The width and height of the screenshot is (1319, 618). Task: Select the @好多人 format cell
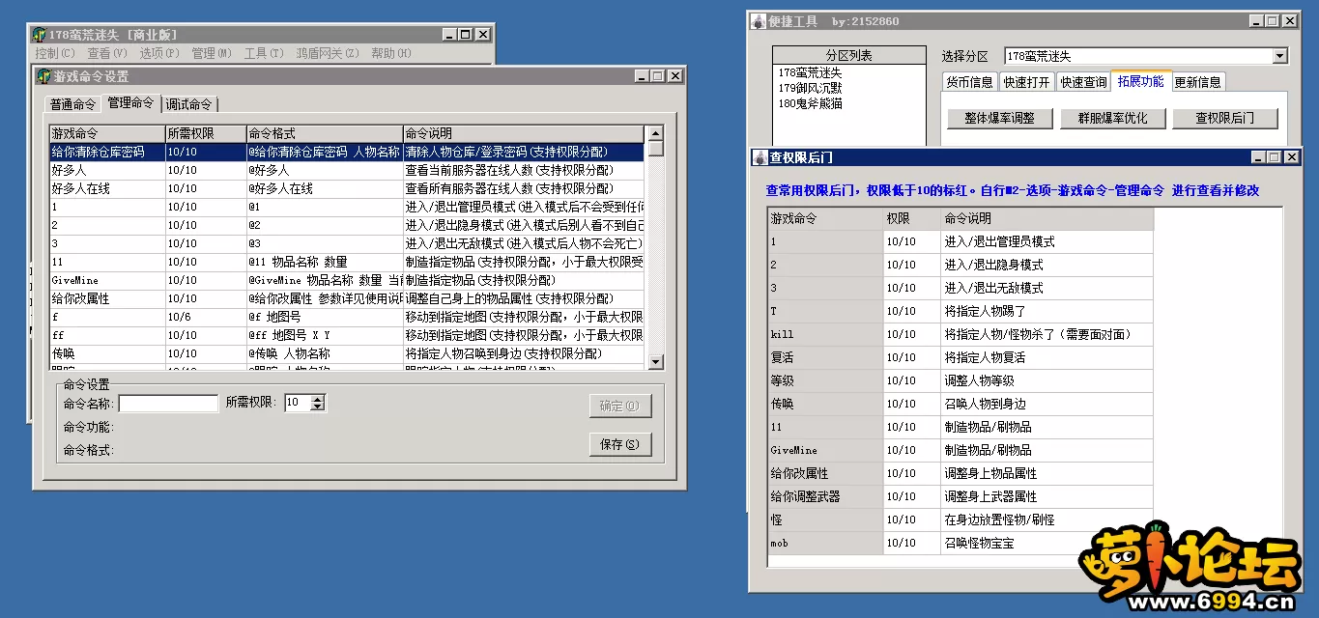(324, 170)
